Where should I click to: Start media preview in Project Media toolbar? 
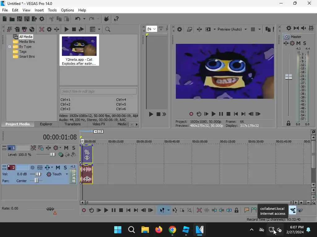(x=66, y=29)
